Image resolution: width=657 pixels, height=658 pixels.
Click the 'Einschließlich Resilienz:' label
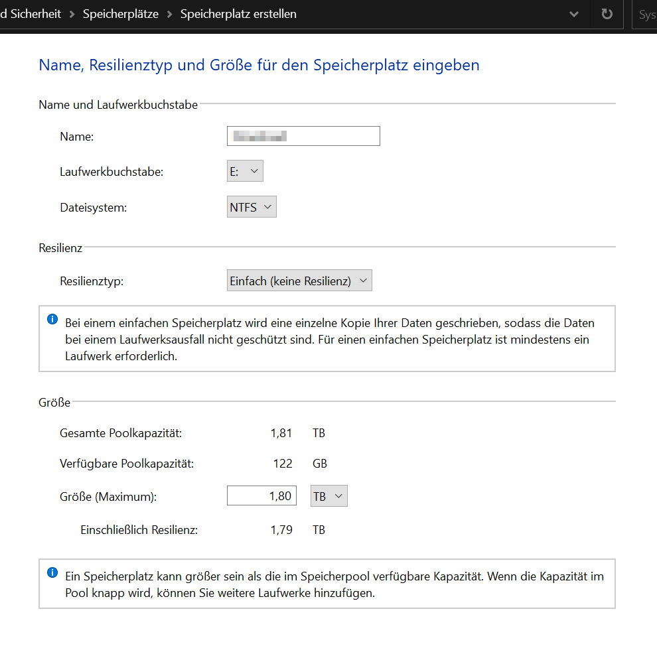pos(139,530)
